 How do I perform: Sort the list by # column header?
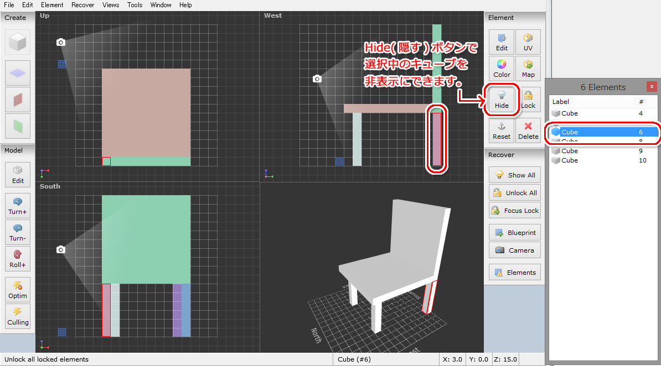pos(646,102)
